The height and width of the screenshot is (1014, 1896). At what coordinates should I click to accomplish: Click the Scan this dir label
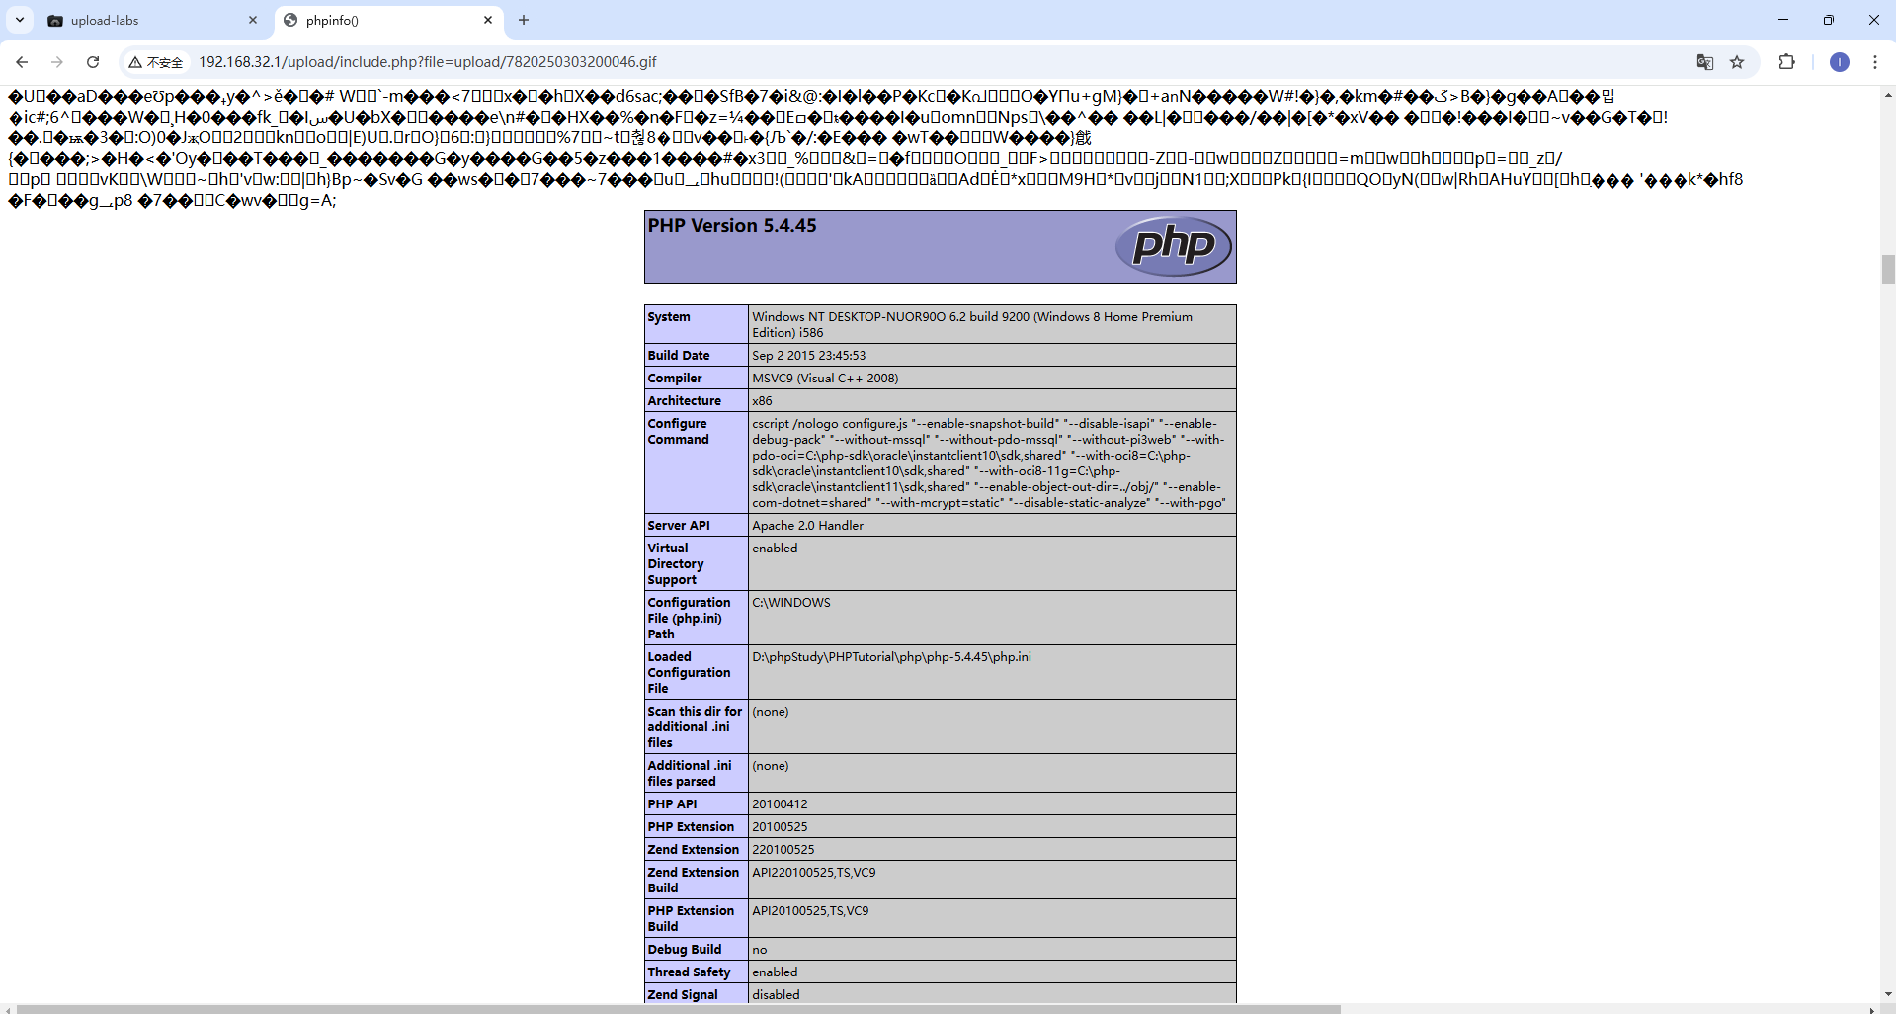tap(695, 727)
